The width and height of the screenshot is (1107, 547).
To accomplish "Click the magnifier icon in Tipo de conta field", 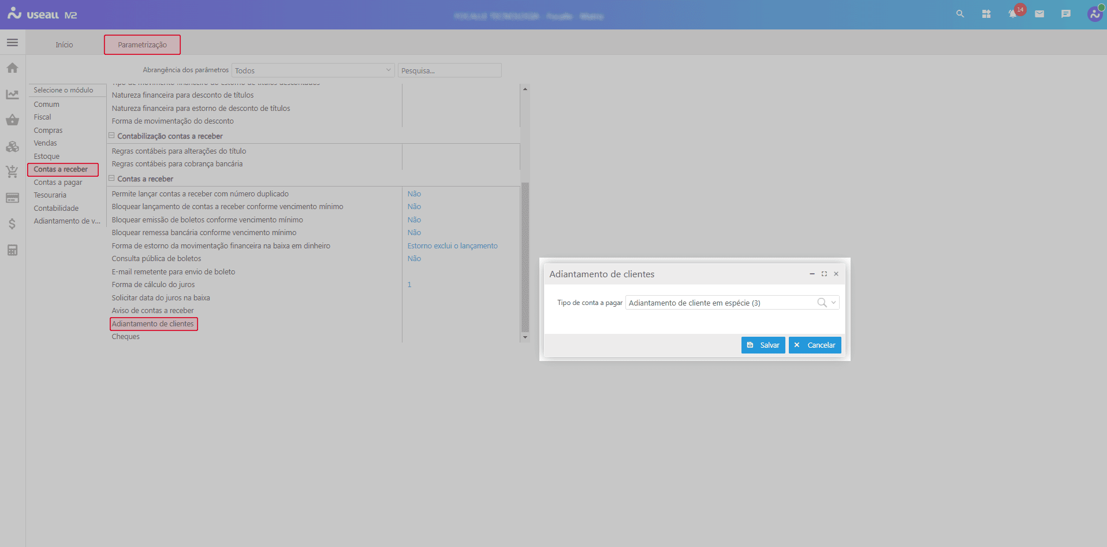I will [x=822, y=303].
